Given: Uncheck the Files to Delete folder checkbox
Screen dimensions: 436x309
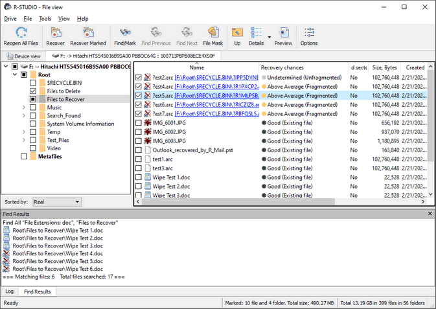Looking at the screenshot, I should tap(33, 91).
